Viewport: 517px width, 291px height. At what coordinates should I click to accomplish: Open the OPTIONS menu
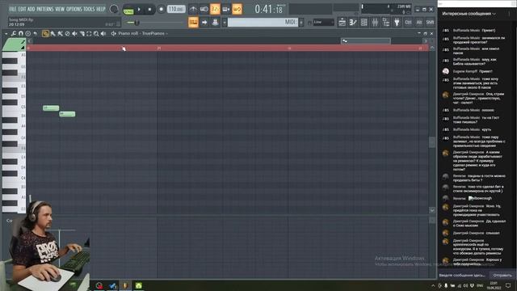coord(74,9)
